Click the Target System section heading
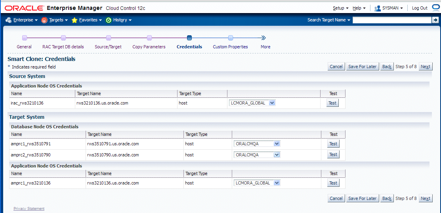This screenshot has width=441, height=213. (27, 117)
